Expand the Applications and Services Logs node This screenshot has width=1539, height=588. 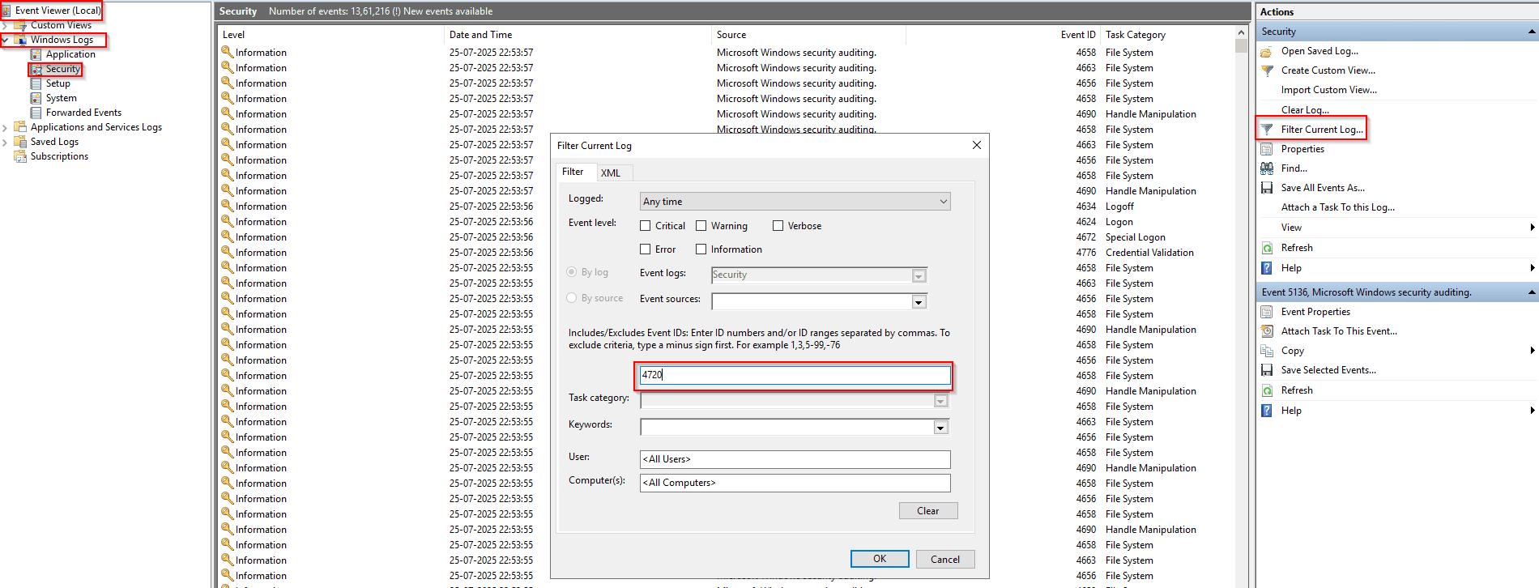(6, 127)
